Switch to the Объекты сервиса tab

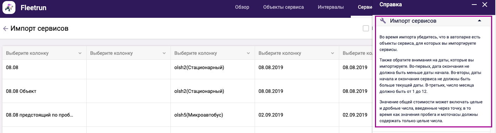pos(283,7)
